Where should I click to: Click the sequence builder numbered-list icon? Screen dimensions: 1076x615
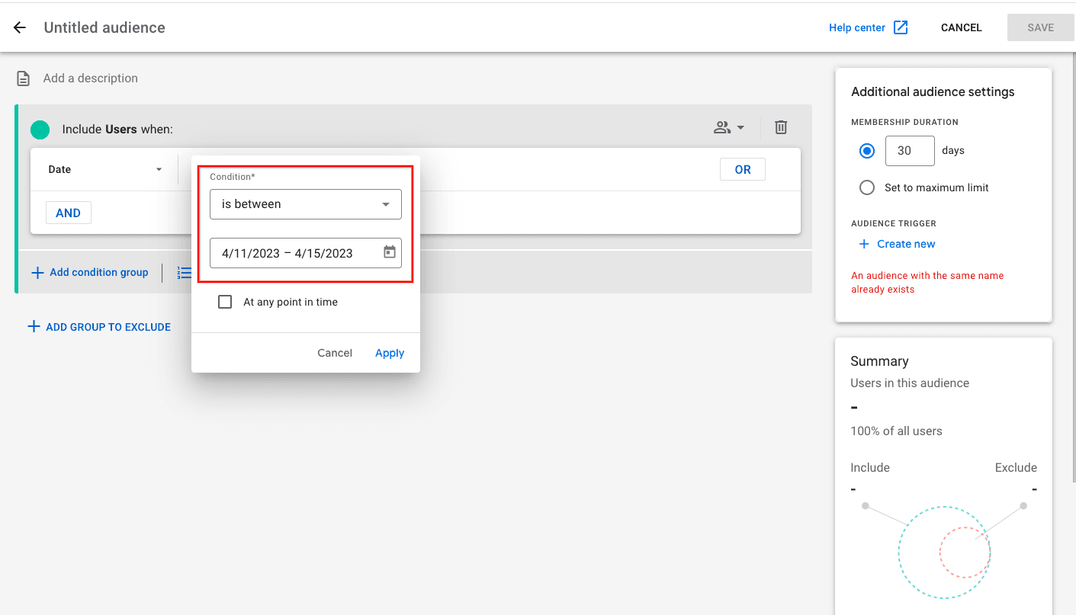click(184, 272)
